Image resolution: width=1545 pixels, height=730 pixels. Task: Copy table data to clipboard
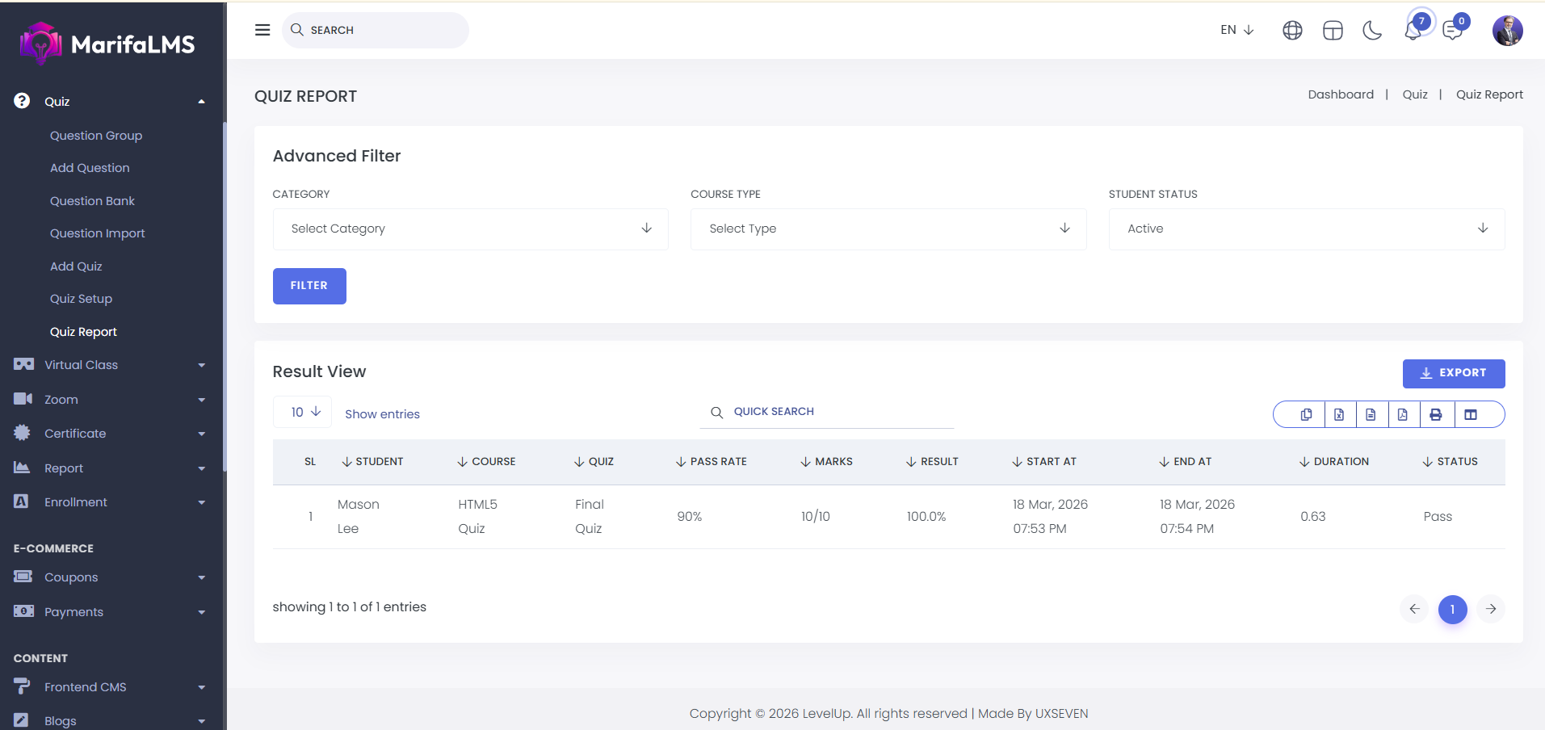1306,414
